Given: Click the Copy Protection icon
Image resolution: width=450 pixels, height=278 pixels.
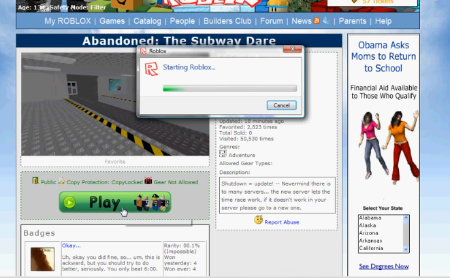Looking at the screenshot, I should point(61,181).
